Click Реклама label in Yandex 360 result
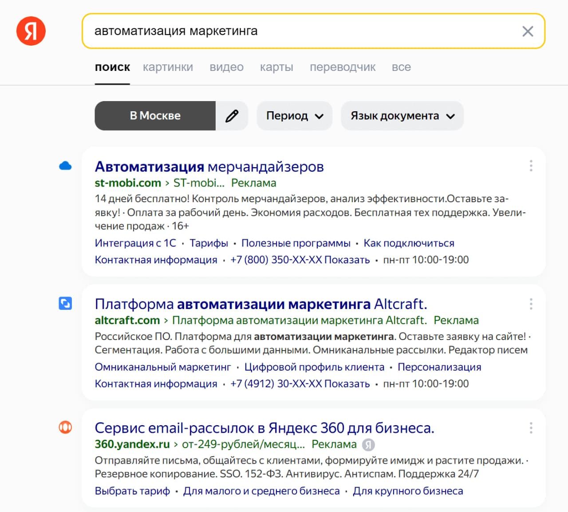 334,445
